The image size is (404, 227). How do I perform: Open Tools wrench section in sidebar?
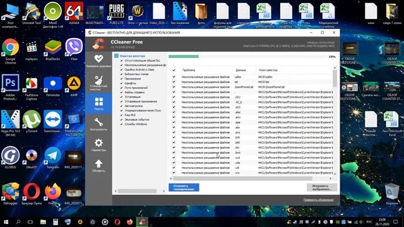98,124
